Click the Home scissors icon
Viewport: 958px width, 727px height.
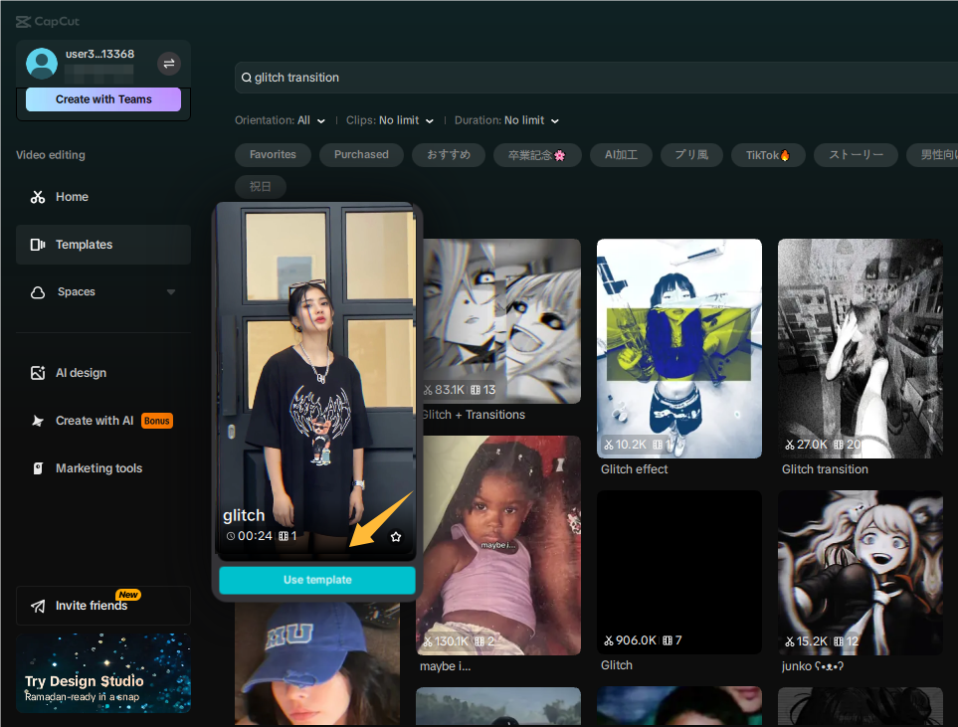(x=38, y=197)
